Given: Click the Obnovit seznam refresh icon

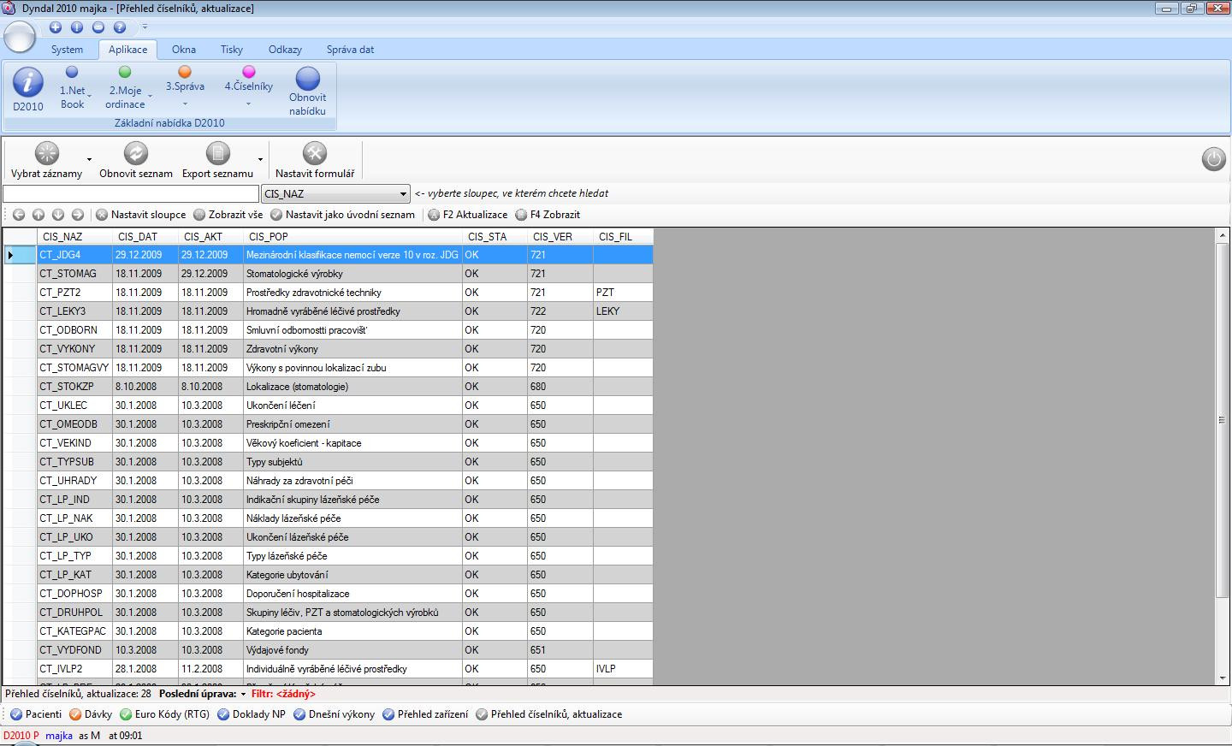Looking at the screenshot, I should tap(135, 153).
